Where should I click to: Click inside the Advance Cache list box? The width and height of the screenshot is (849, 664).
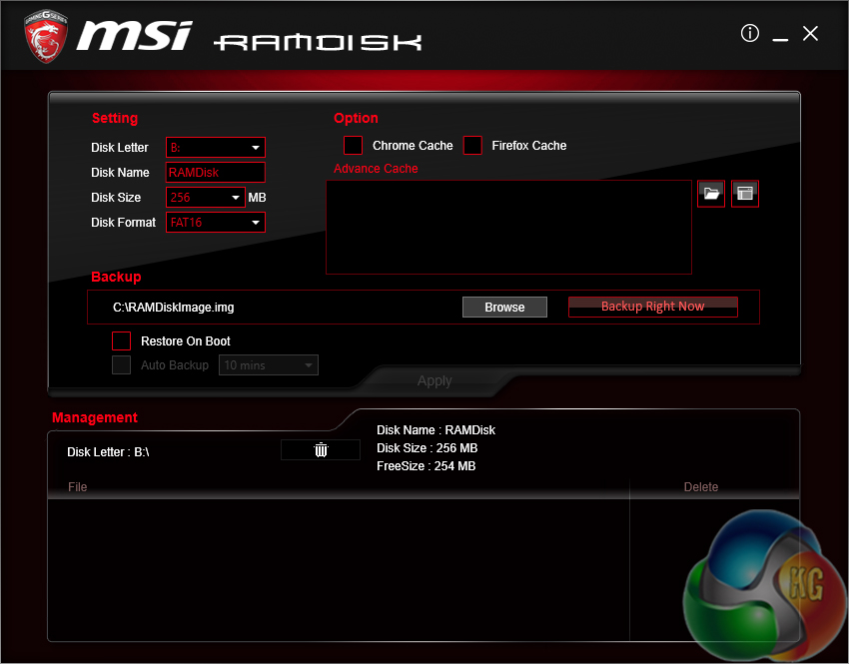point(508,227)
